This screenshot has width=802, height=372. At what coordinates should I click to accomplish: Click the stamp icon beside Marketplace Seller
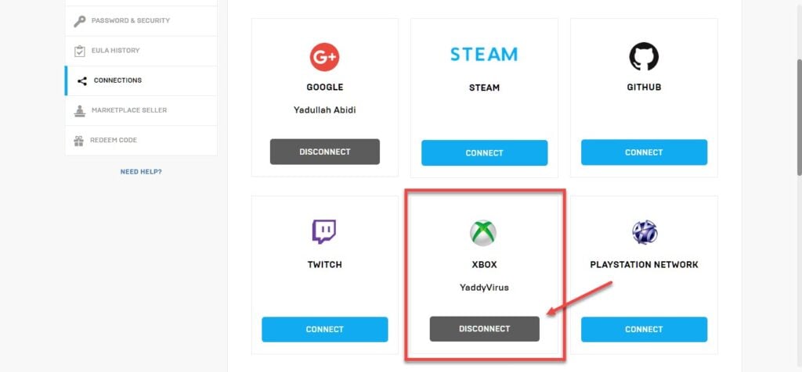pos(79,111)
